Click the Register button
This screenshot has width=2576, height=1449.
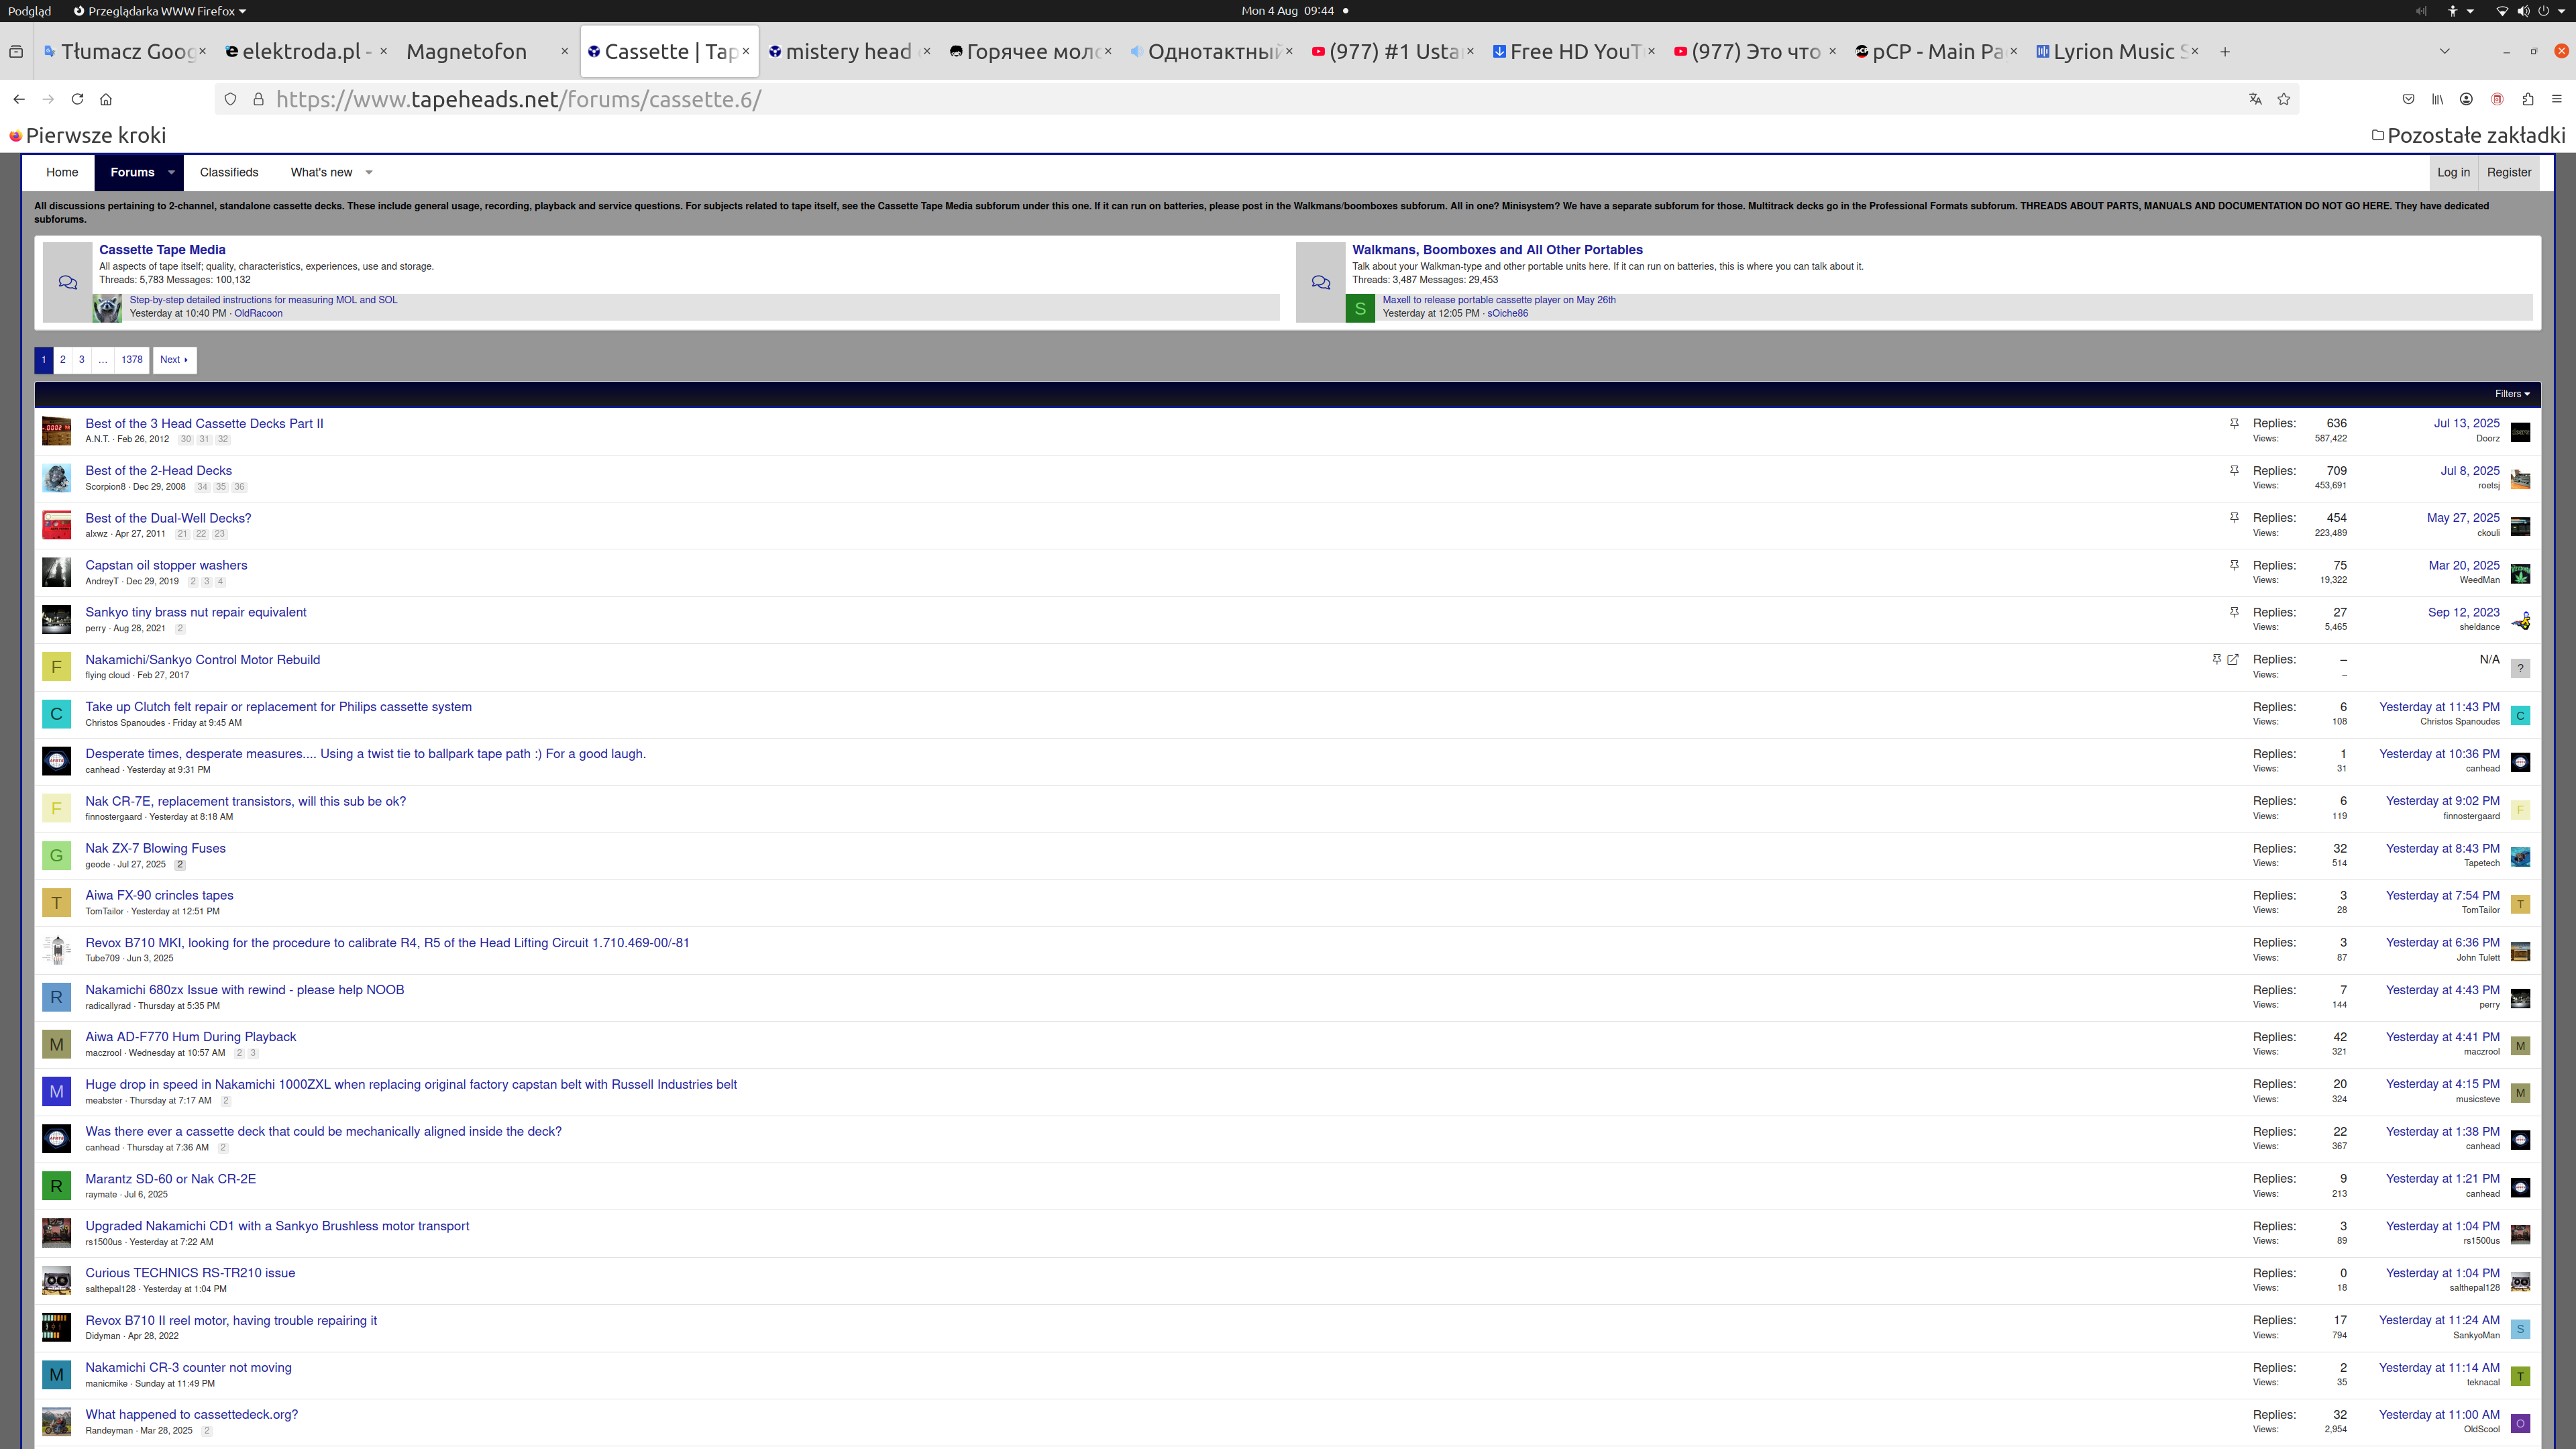point(2509,172)
